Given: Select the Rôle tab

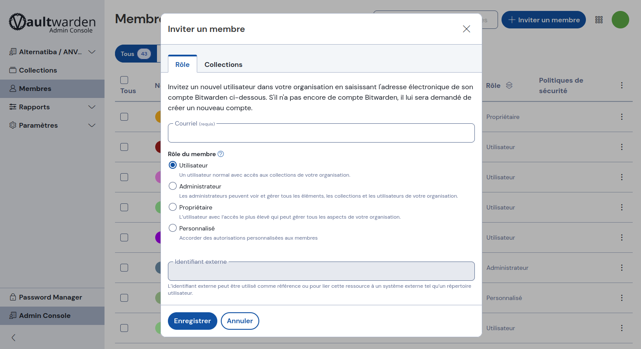Looking at the screenshot, I should point(182,64).
